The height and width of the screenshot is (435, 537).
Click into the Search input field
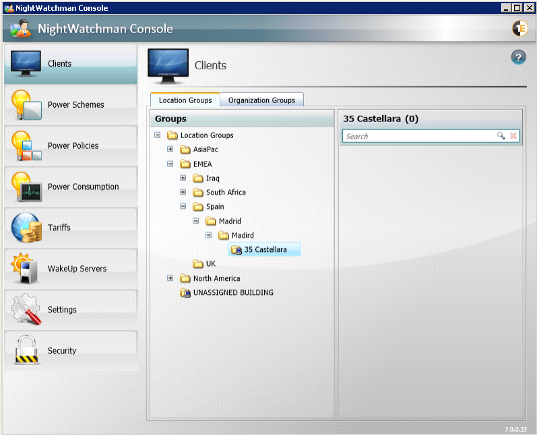(x=418, y=136)
